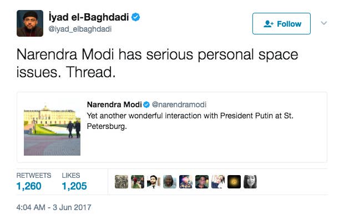Open the quoted tweet text about President Putin

190,121
